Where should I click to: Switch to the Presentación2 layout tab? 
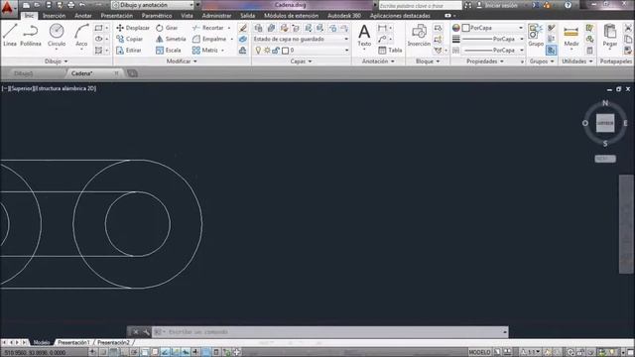pos(113,342)
